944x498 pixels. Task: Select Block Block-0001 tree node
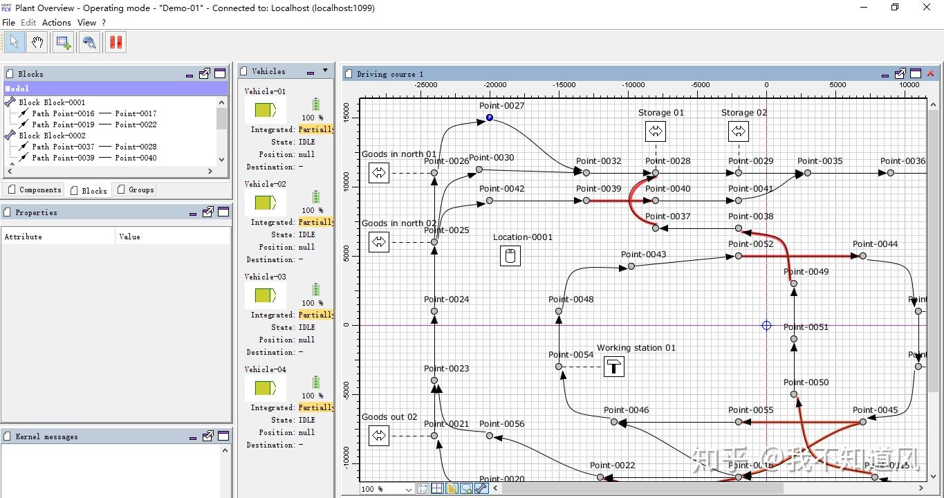pyautogui.click(x=52, y=102)
